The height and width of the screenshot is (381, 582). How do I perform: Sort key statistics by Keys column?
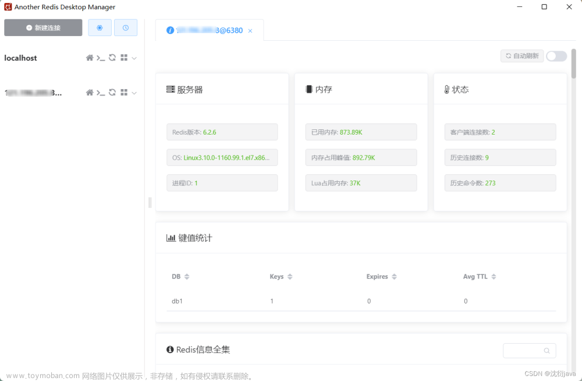pos(290,277)
